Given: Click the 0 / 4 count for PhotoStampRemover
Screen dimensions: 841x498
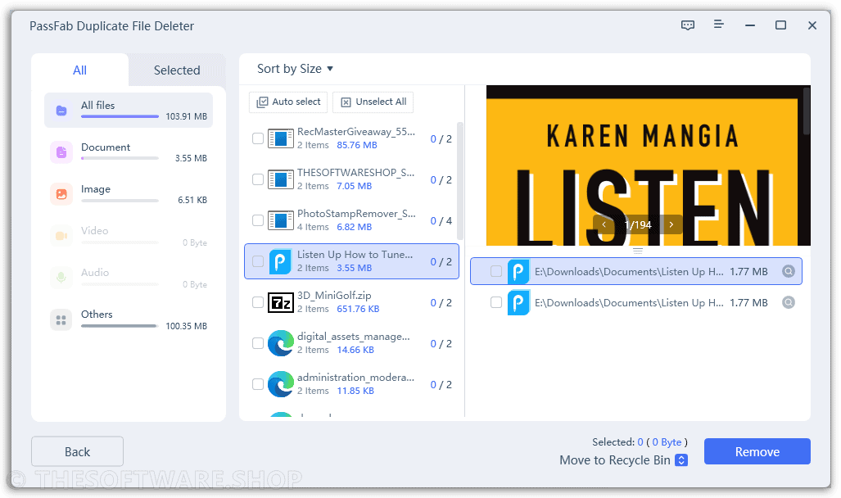Looking at the screenshot, I should [441, 220].
